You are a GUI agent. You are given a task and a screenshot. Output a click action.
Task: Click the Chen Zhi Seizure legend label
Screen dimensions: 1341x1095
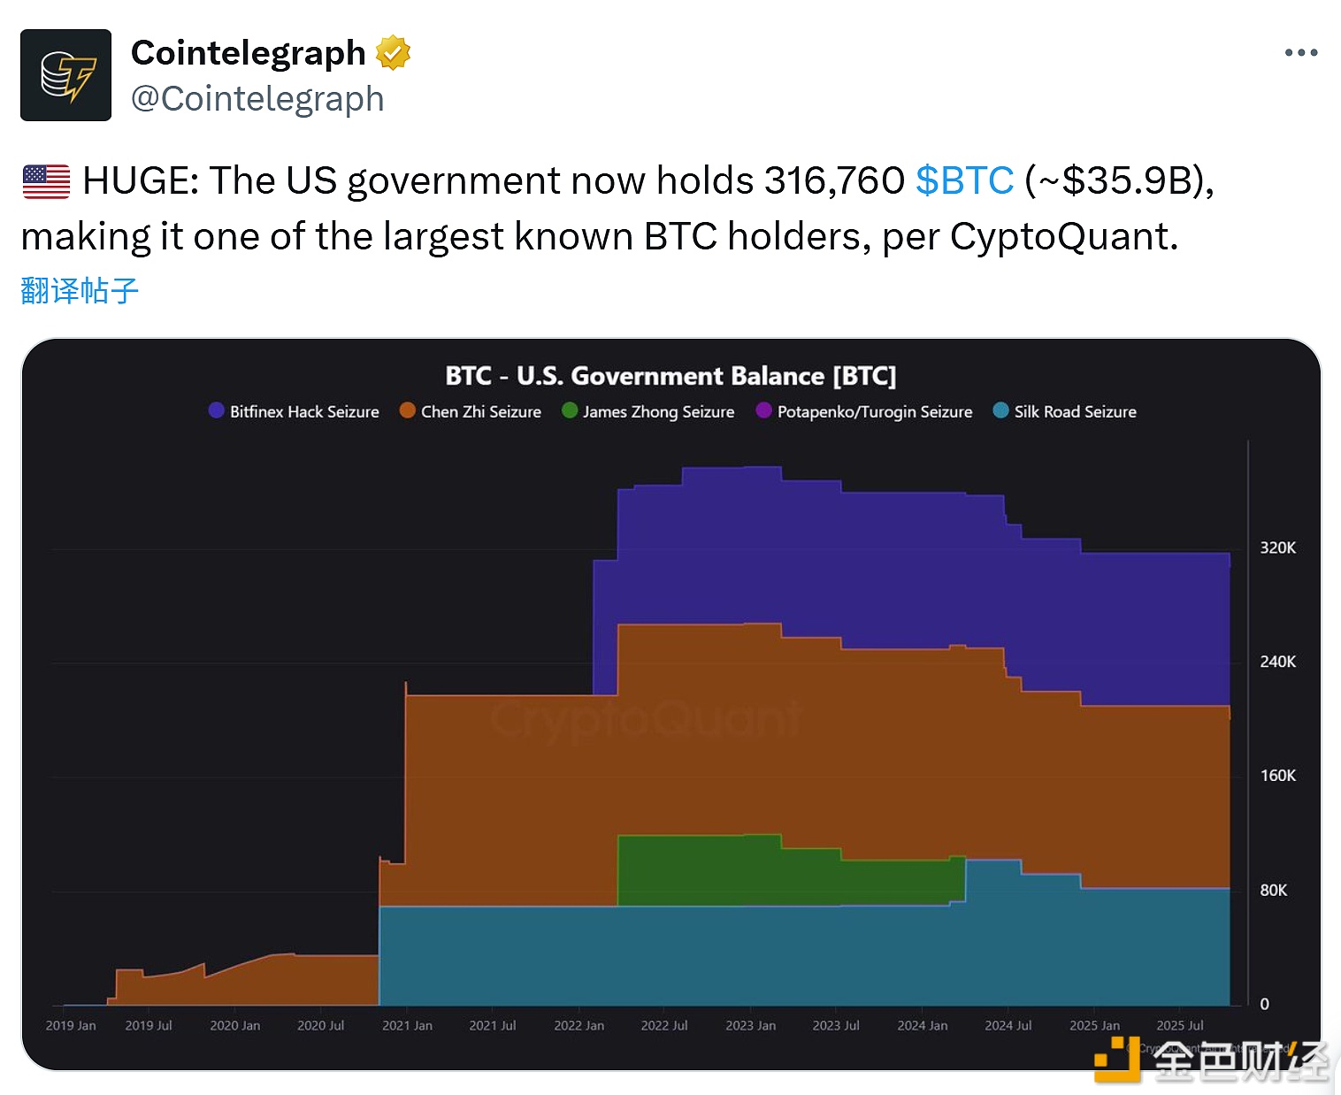click(x=480, y=411)
